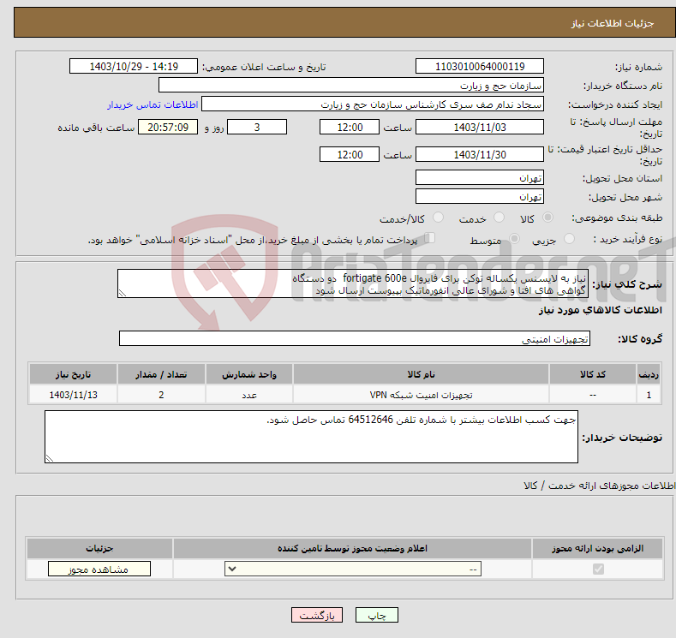This screenshot has height=638, width=676.
Task: Select the متوسط purchase type radio
Action: (514, 239)
